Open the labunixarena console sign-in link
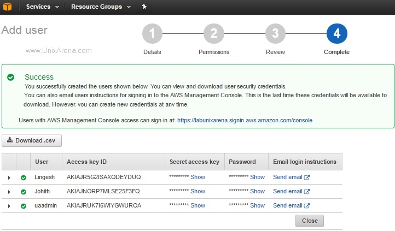Viewport: 395px width, 231px height. (x=245, y=120)
